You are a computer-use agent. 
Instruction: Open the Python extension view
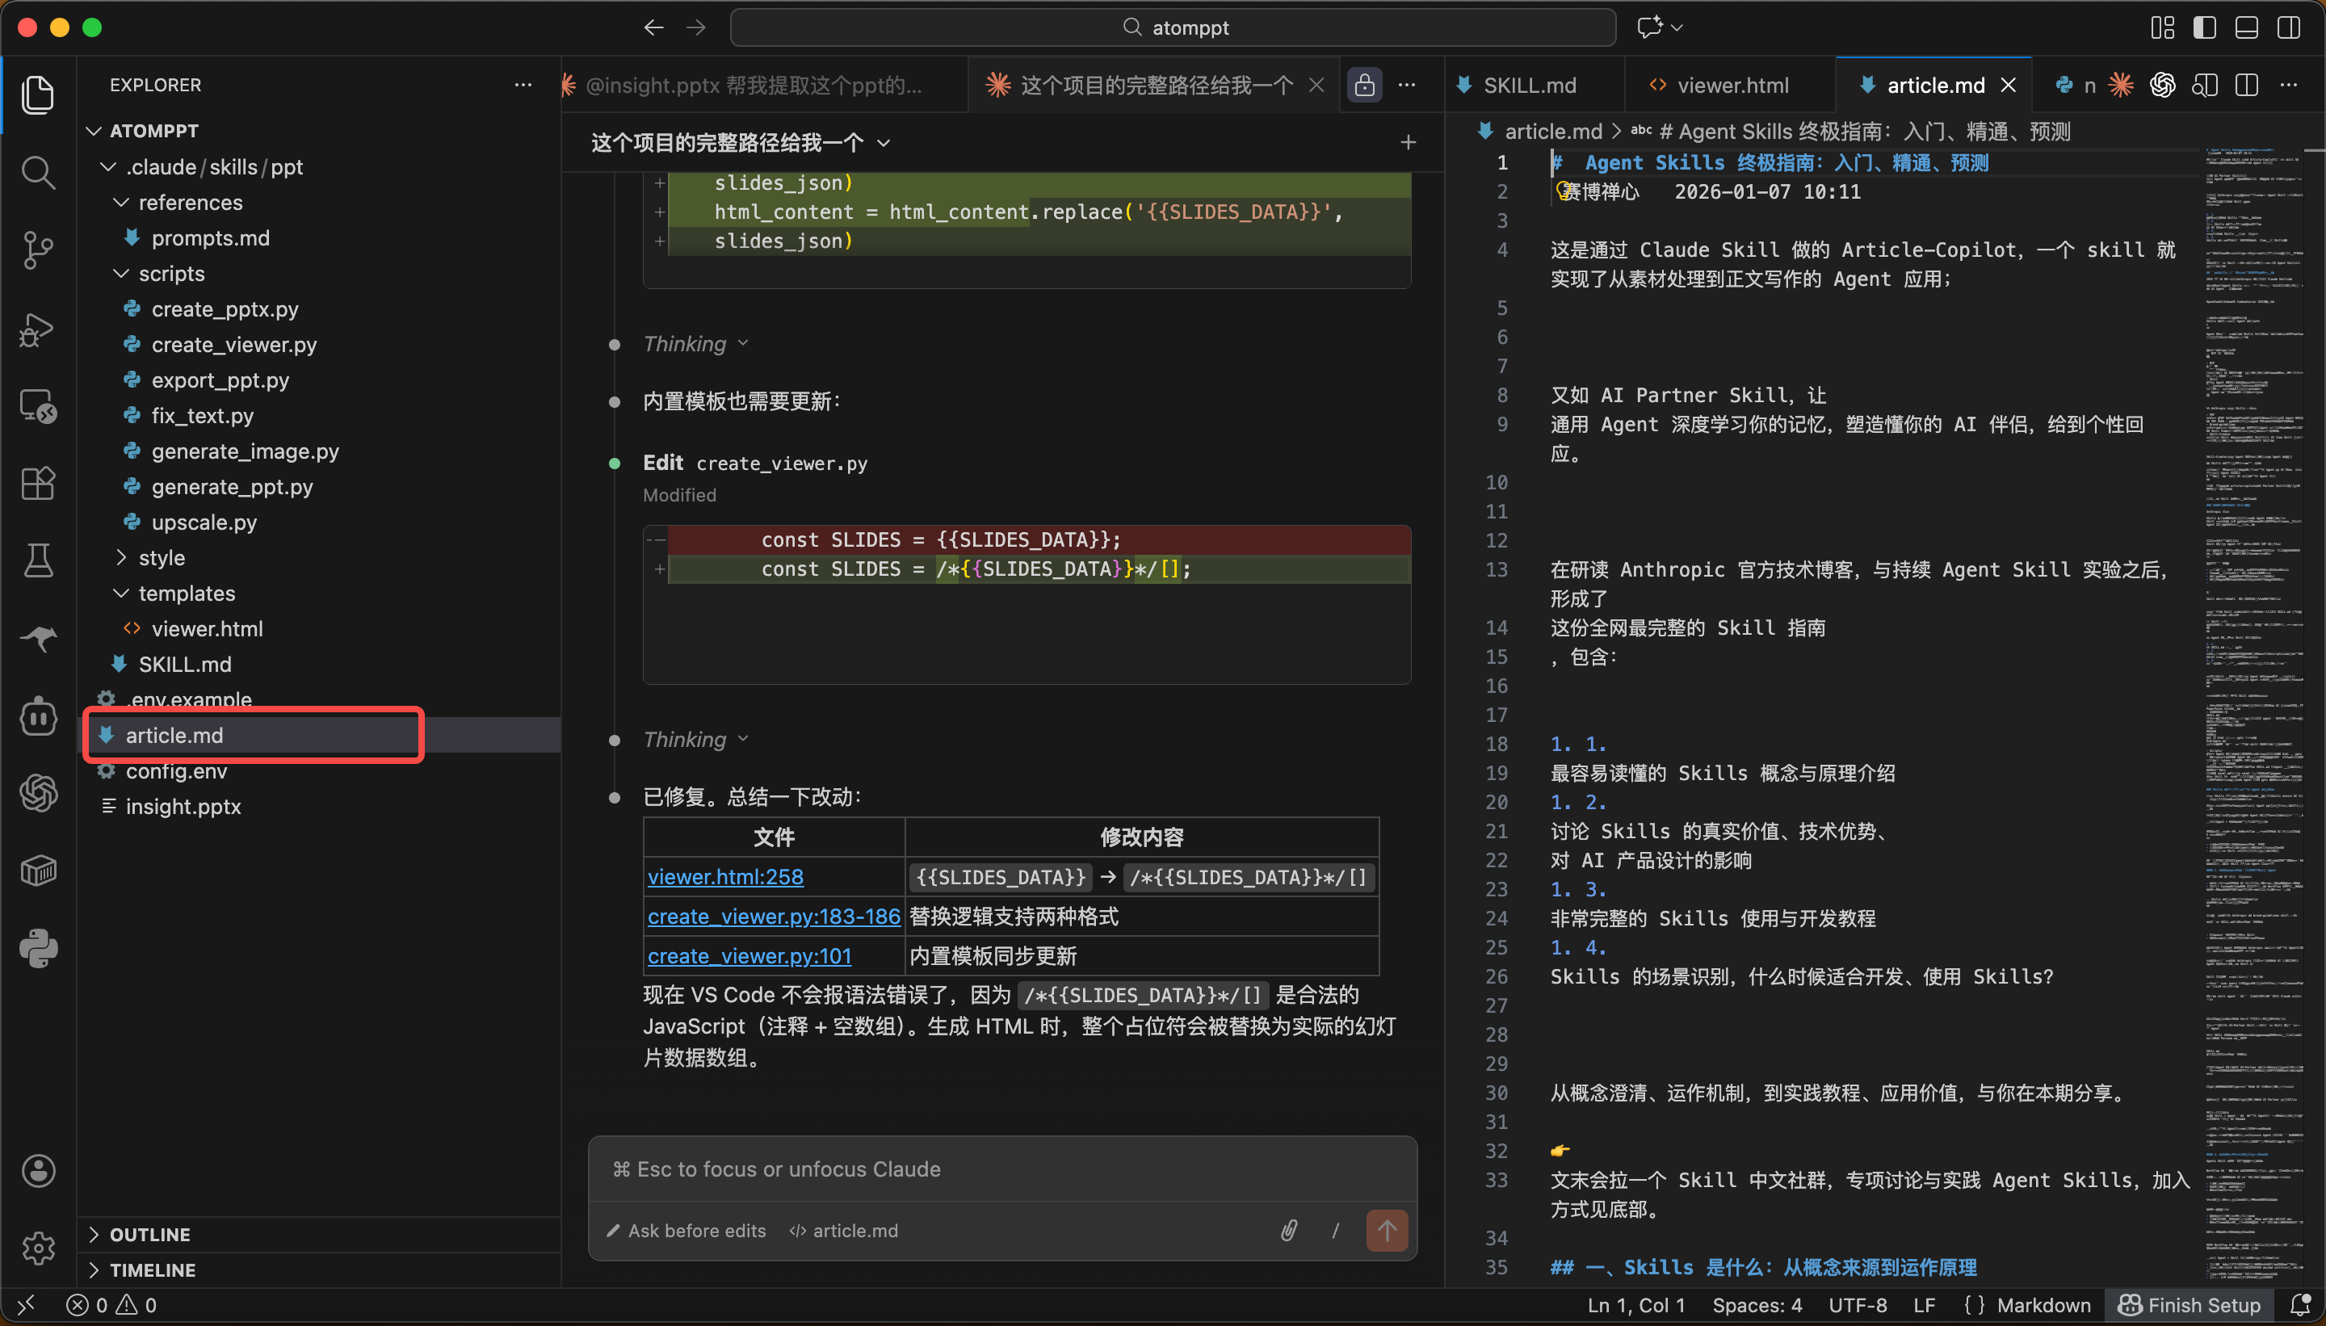[x=37, y=949]
